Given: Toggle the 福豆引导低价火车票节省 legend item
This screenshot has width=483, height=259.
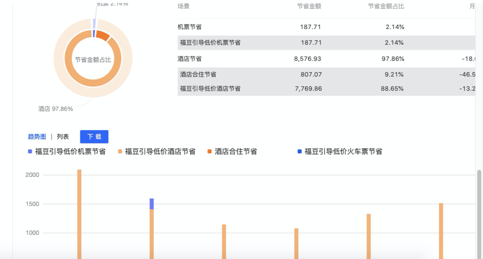Looking at the screenshot, I should (340, 152).
